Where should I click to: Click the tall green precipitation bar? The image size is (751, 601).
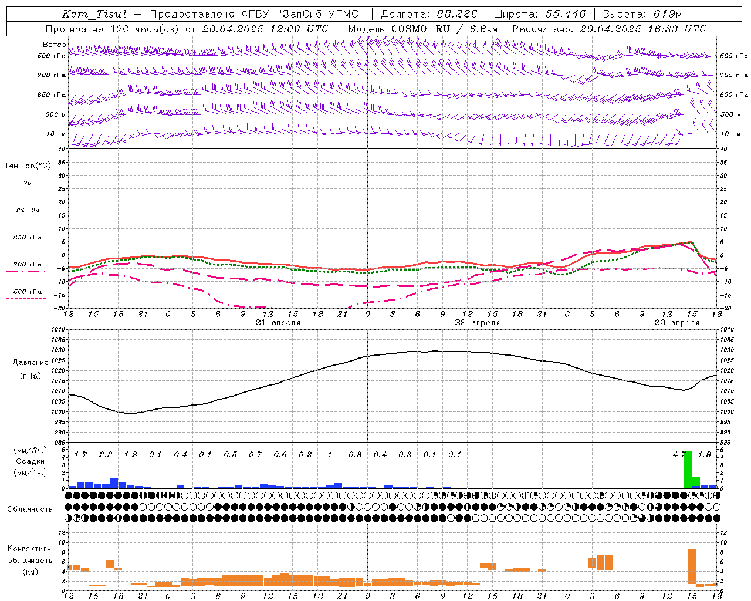688,470
